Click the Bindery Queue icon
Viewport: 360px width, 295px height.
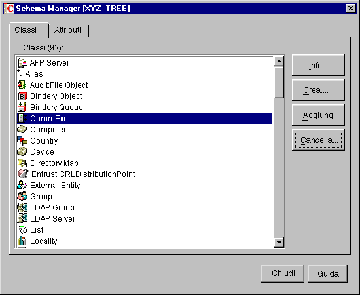[x=22, y=107]
